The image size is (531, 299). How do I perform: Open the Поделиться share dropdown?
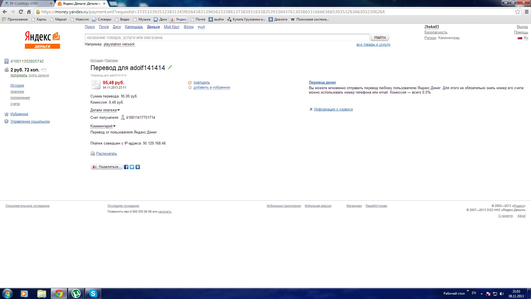107,167
